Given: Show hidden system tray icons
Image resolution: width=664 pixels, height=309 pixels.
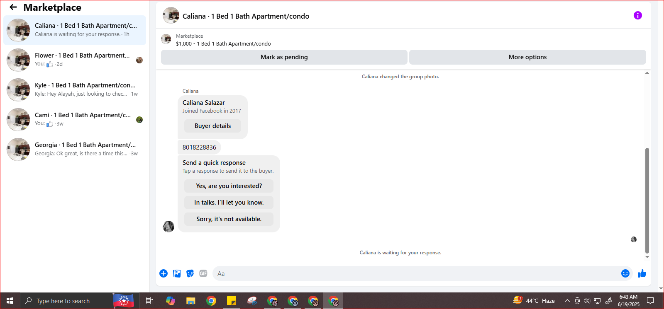Looking at the screenshot, I should pyautogui.click(x=567, y=301).
